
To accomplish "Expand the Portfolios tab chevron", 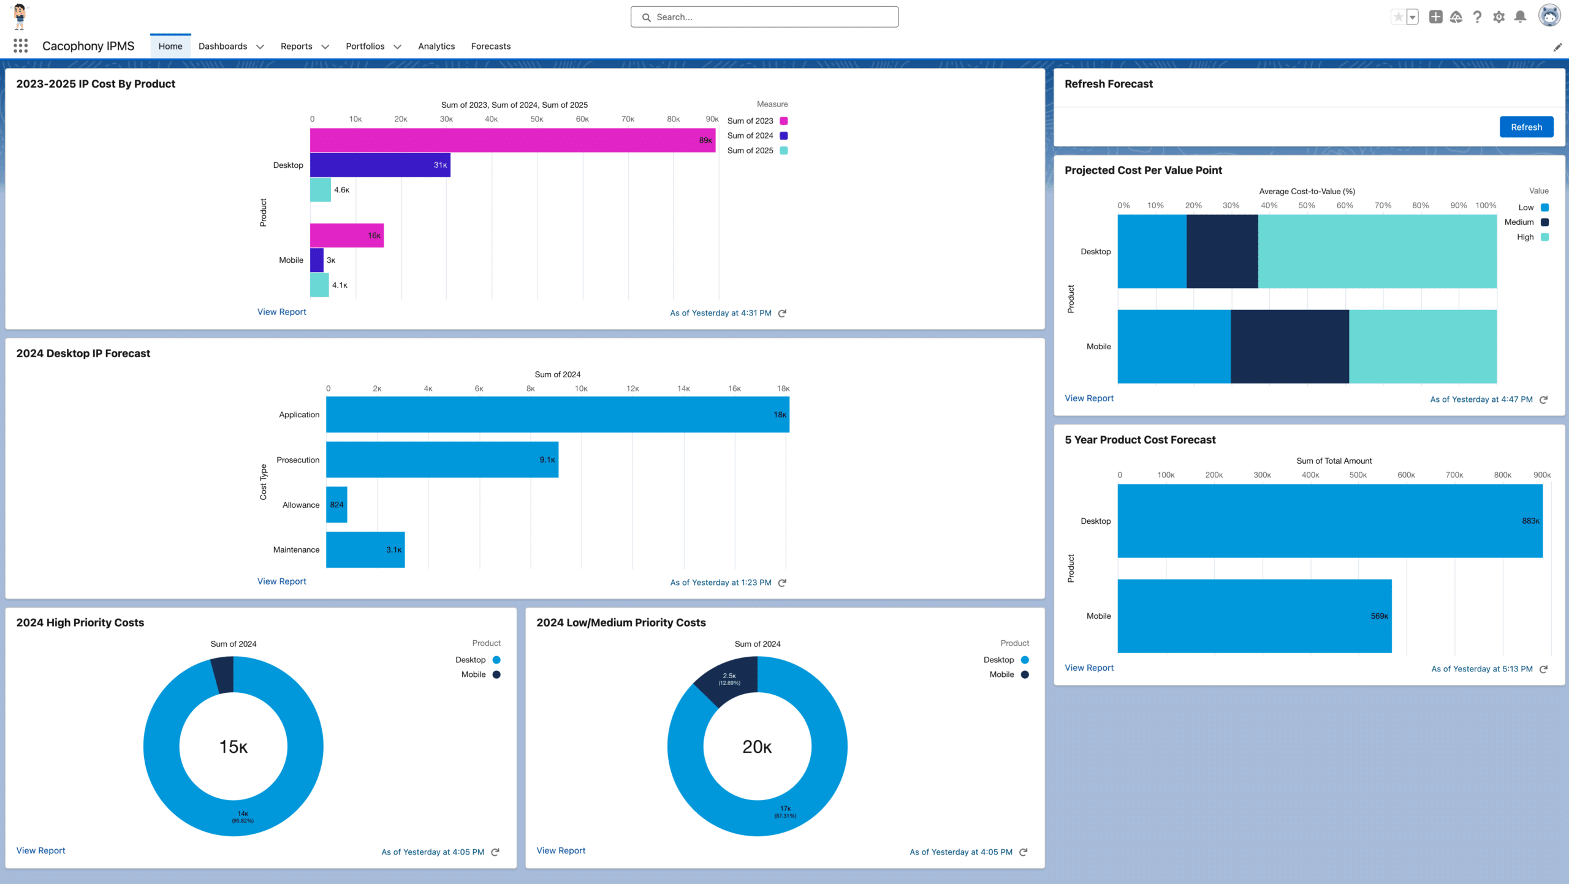I will tap(397, 47).
